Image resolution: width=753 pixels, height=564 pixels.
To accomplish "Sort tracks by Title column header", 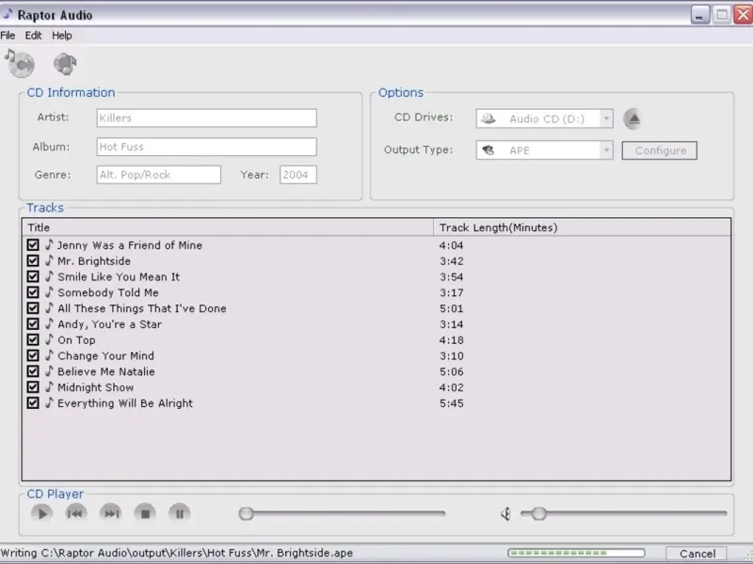I will click(228, 227).
